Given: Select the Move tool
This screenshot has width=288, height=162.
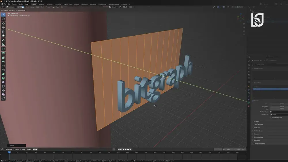Looking at the screenshot, I should tap(3, 23).
